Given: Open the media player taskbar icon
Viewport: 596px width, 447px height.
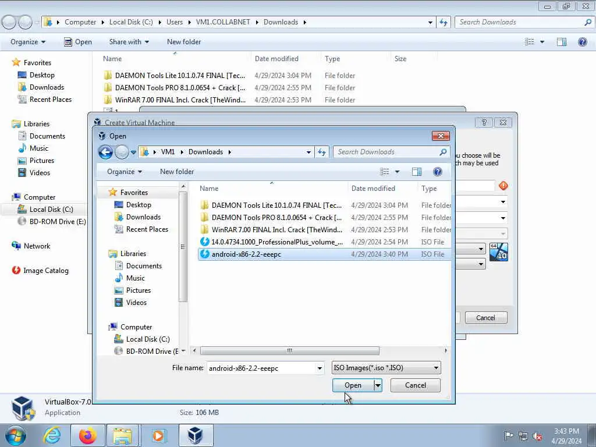Looking at the screenshot, I should [158, 435].
